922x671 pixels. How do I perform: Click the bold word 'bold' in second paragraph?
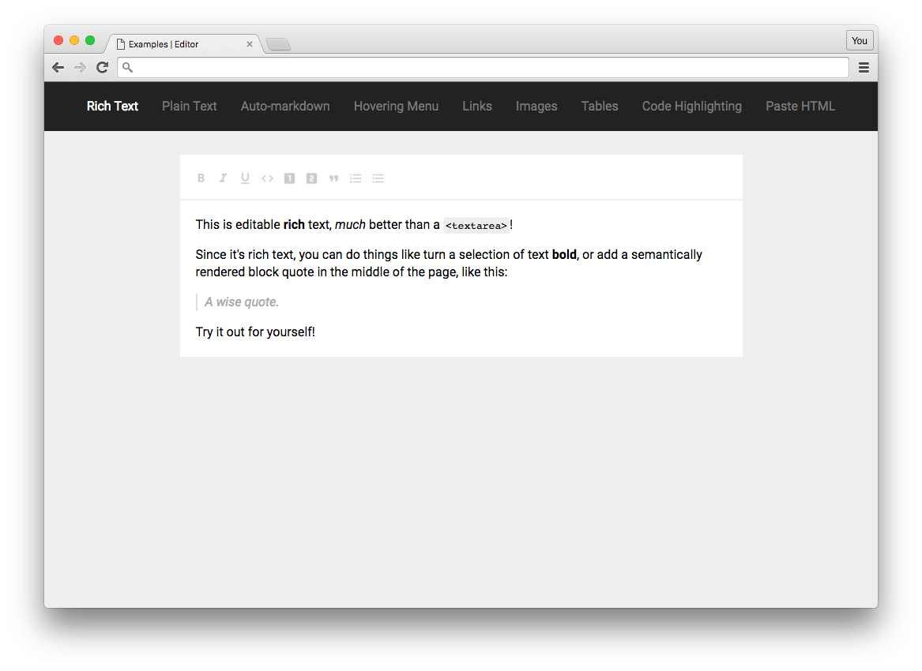564,254
